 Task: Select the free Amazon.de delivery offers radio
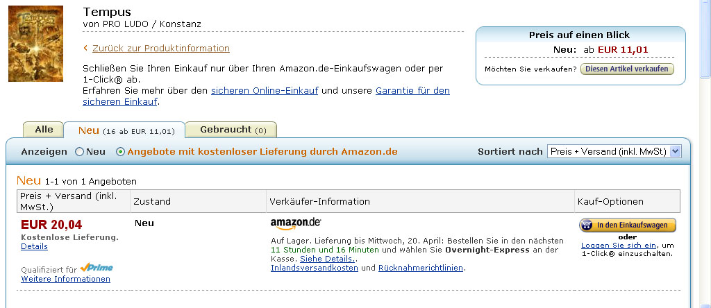pos(121,151)
